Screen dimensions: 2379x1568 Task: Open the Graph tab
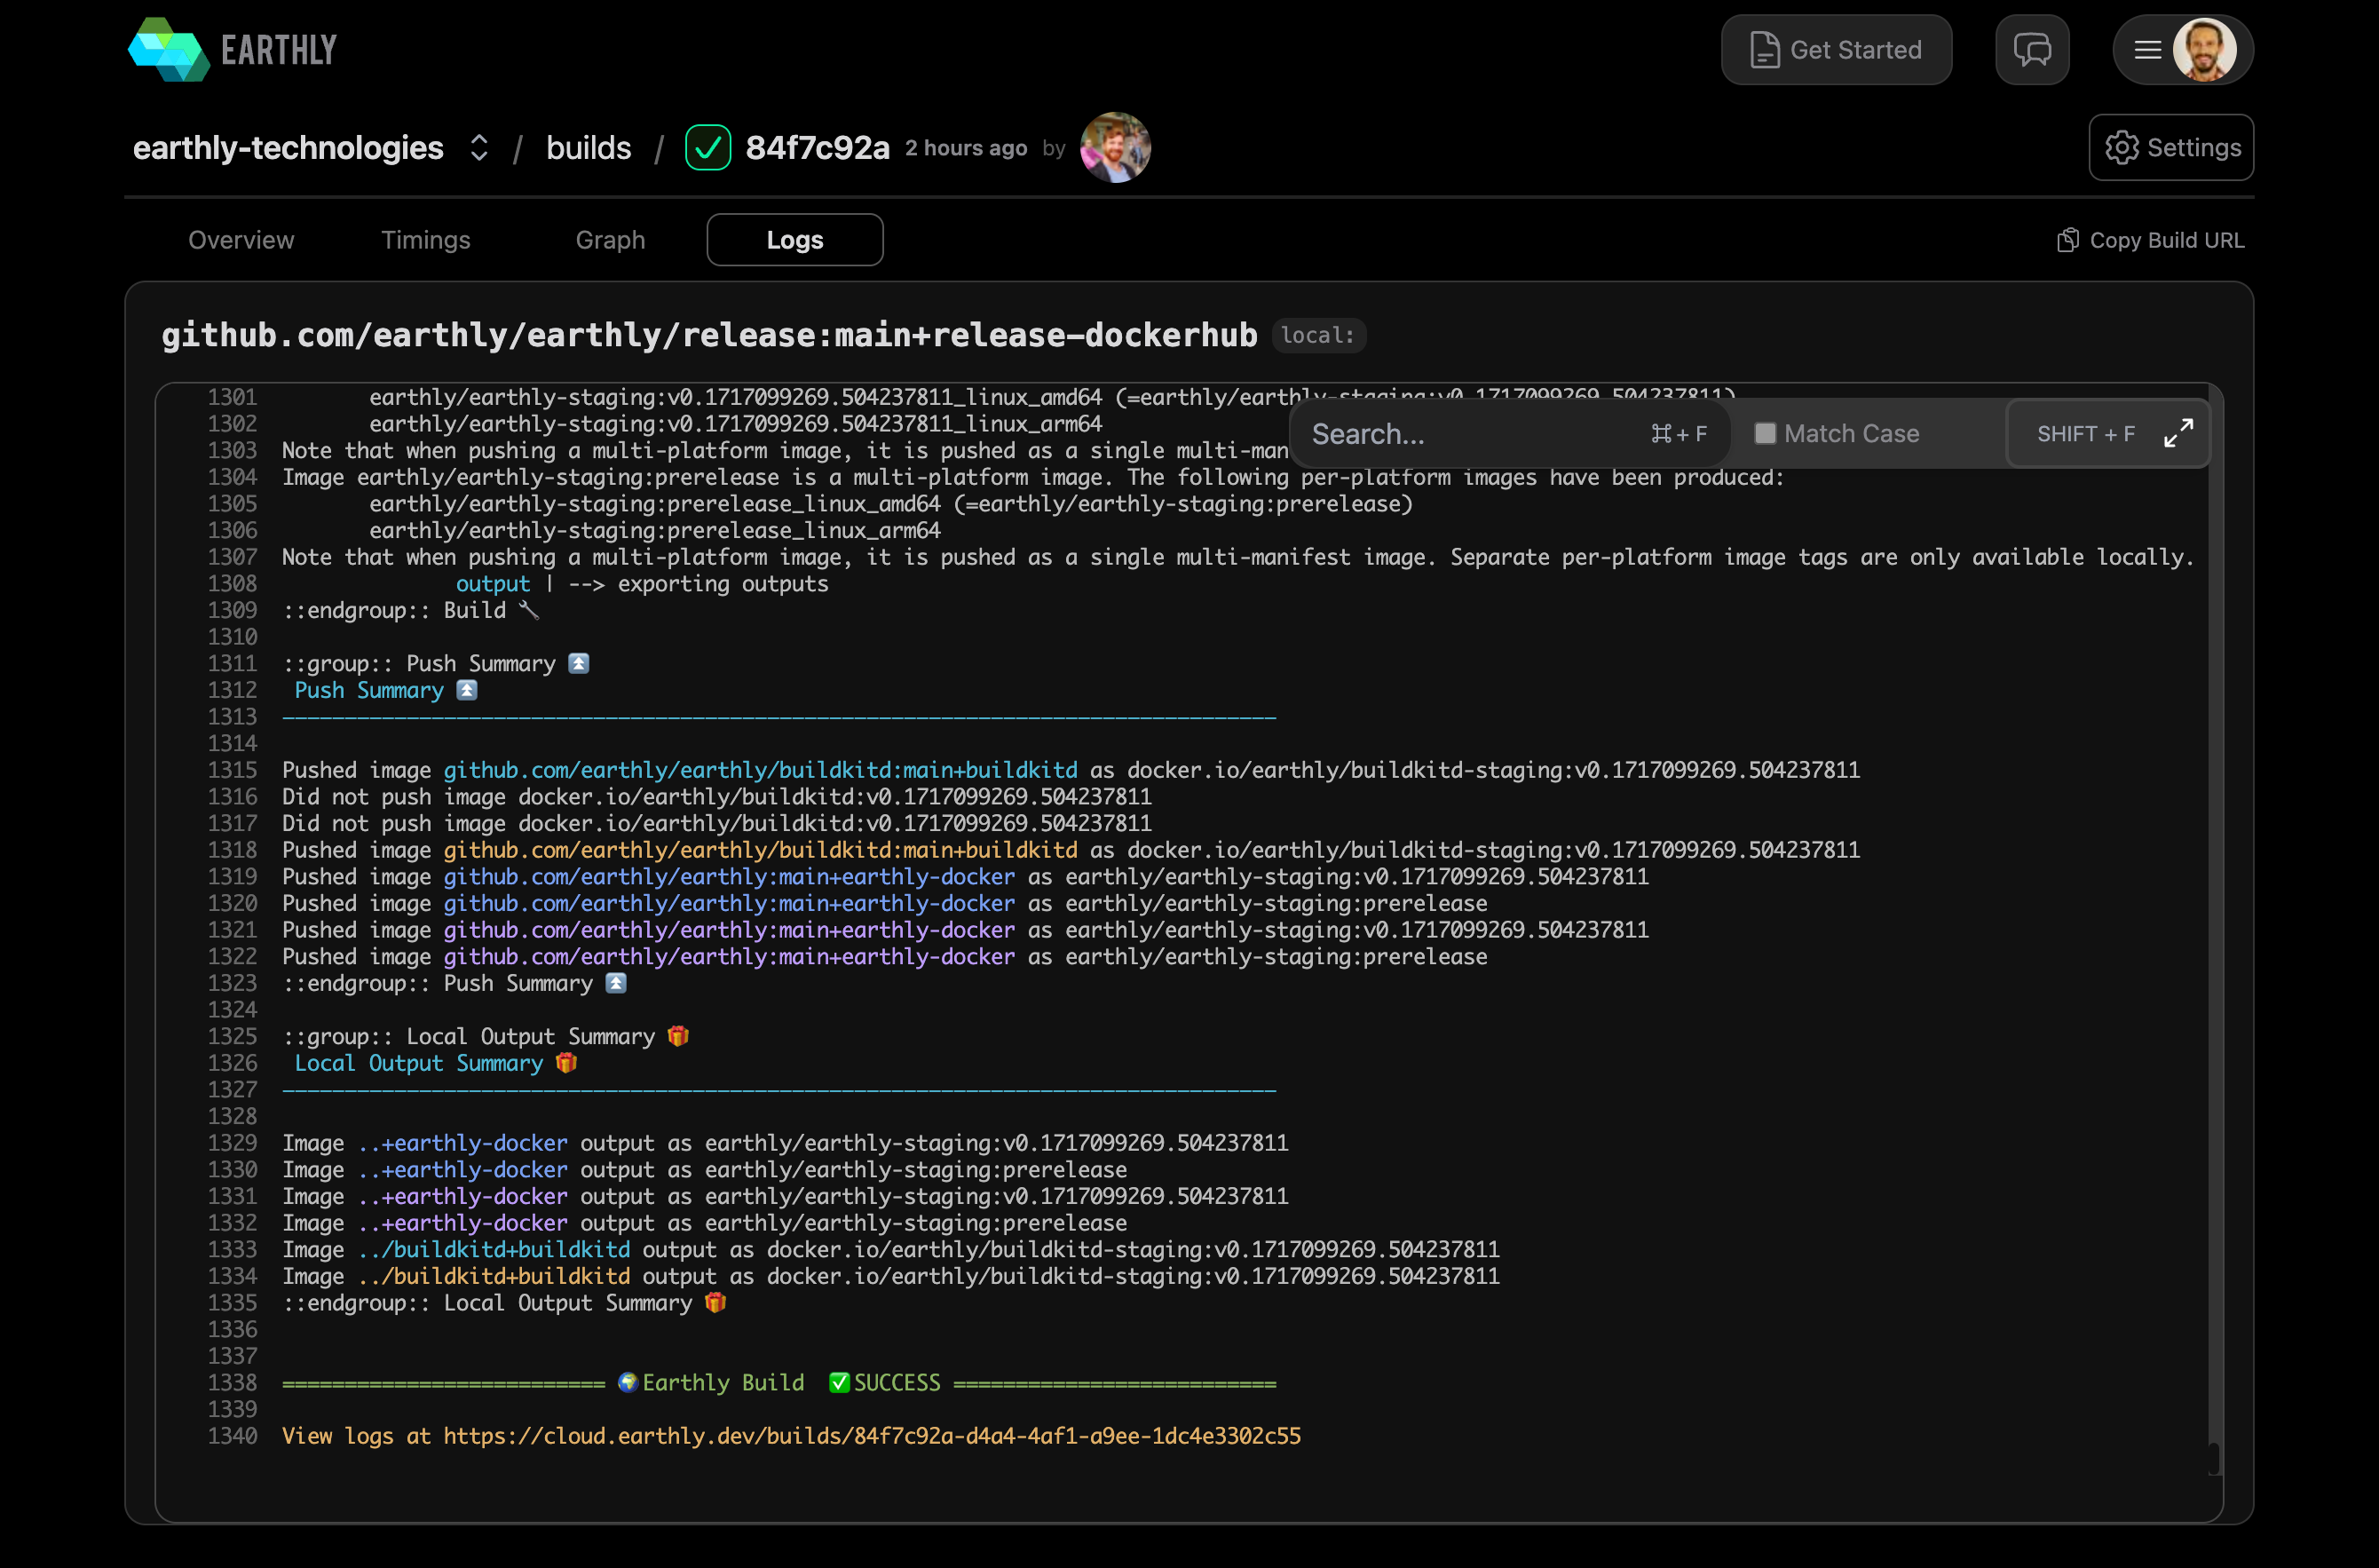[610, 240]
